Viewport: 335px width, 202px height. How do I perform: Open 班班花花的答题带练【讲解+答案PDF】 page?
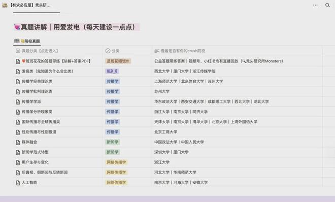click(x=56, y=61)
